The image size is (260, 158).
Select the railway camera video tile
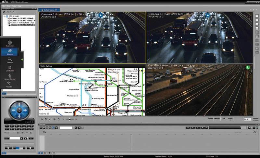(200, 90)
